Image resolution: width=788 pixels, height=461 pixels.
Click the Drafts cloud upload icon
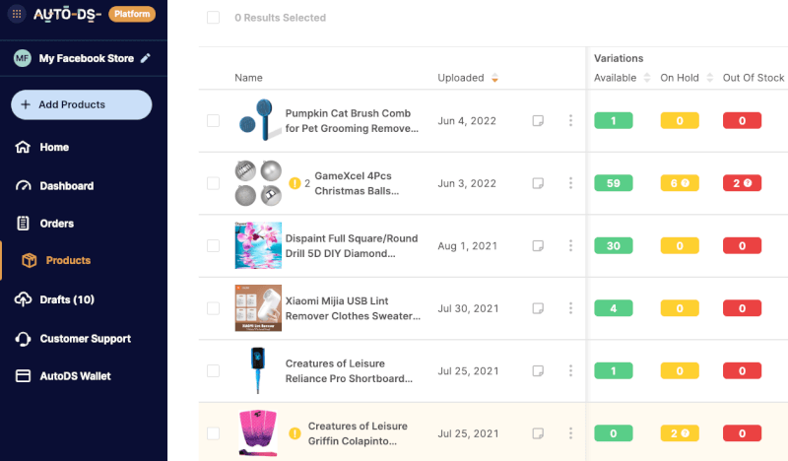[23, 299]
